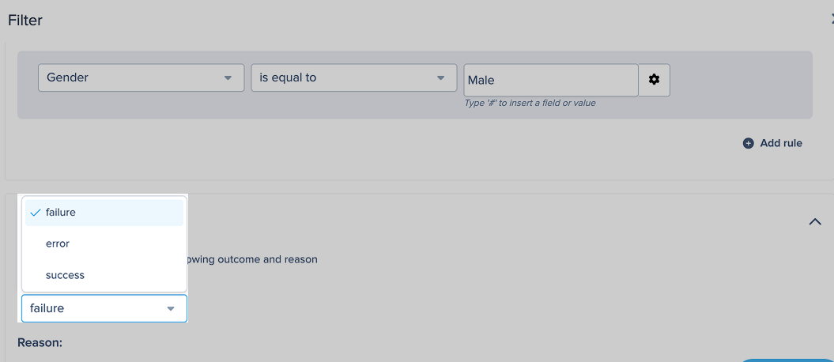Close the Filter dialog

pos(829,21)
